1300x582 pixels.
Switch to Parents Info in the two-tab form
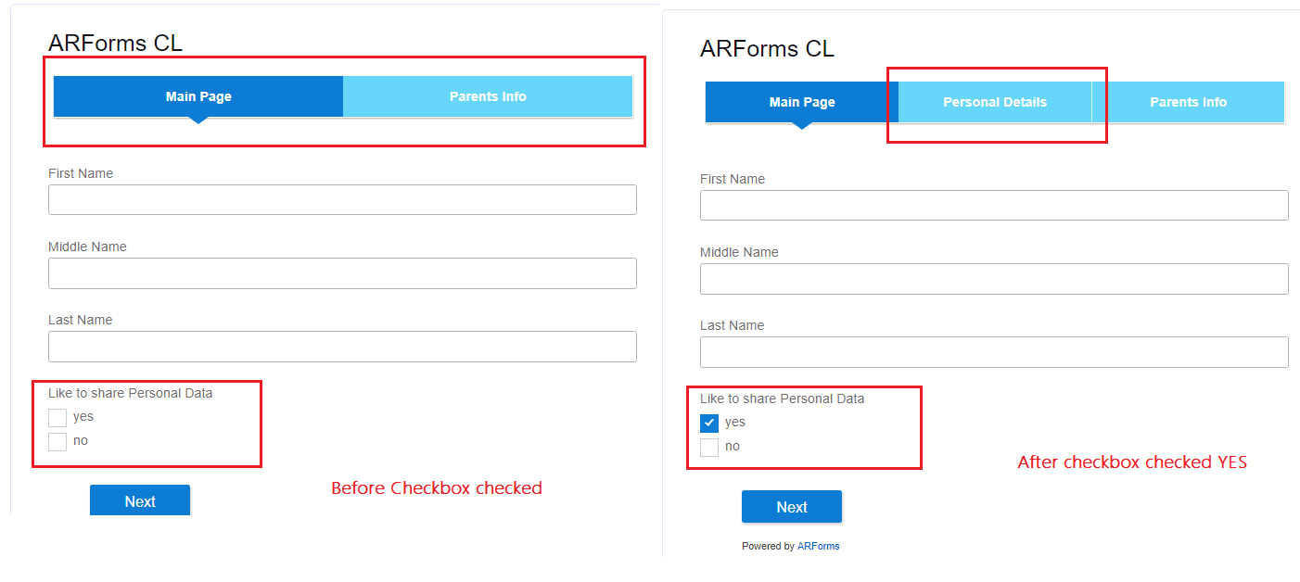tap(488, 96)
